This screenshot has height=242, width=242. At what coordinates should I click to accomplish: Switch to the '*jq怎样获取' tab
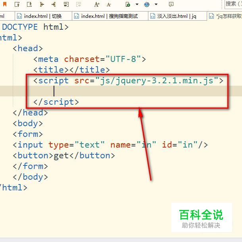click(225, 16)
